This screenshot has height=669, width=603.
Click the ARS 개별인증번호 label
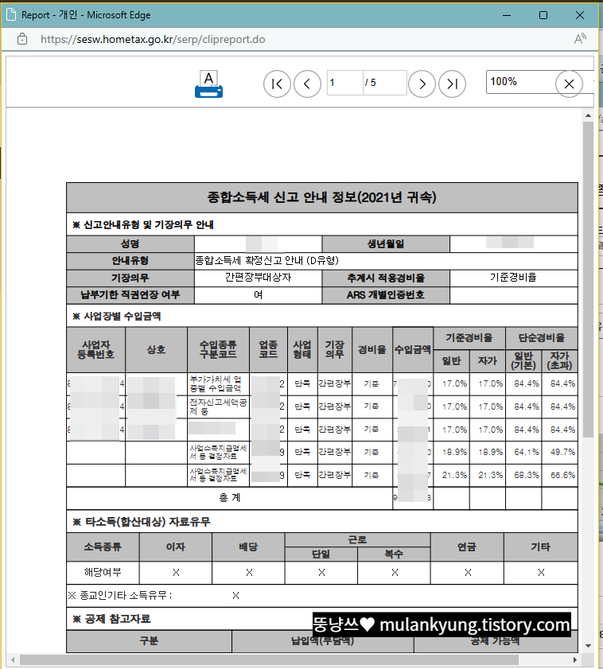(x=386, y=295)
